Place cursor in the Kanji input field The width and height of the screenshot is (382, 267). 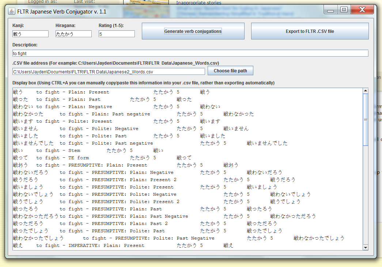[x=30, y=34]
